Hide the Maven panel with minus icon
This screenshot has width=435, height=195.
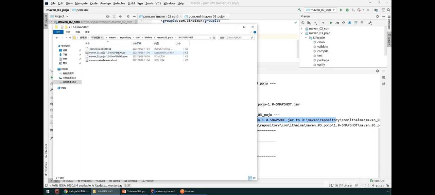pyautogui.click(x=383, y=16)
